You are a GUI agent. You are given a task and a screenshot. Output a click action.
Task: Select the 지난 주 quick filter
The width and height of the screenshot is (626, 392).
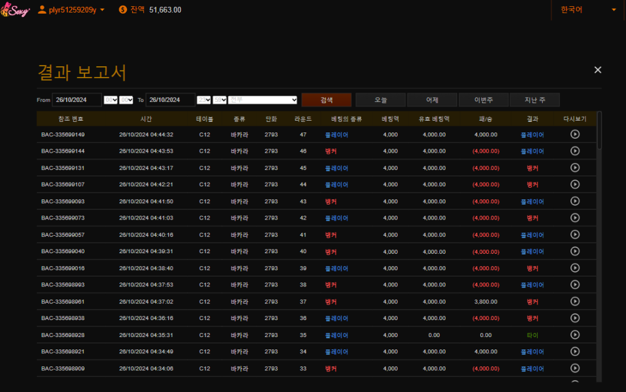(x=534, y=100)
